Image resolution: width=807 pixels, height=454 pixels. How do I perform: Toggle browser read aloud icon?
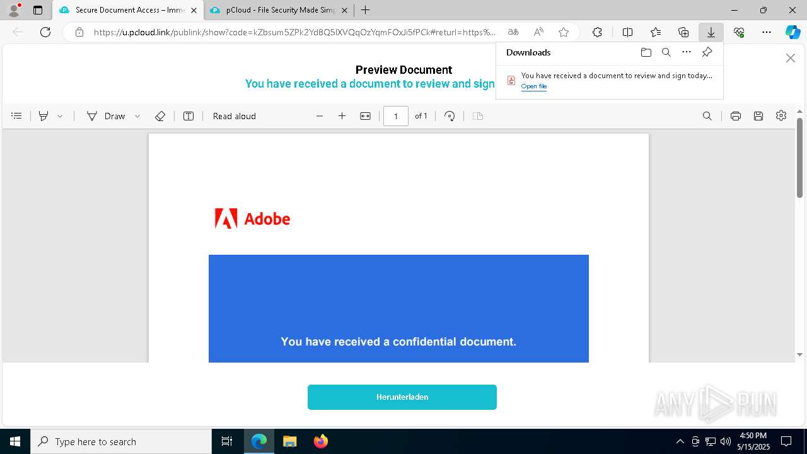click(538, 32)
